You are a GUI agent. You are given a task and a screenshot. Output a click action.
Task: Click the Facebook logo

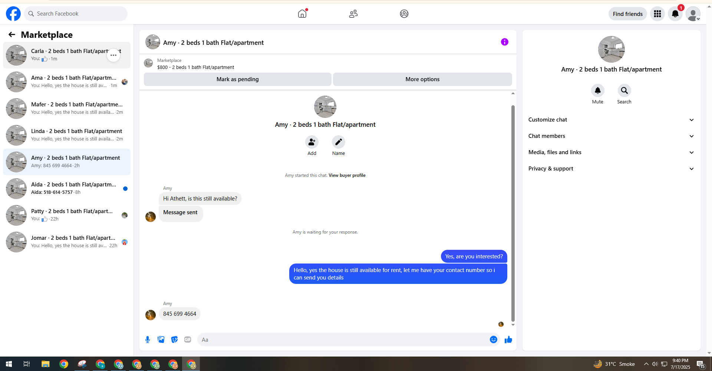coord(13,14)
